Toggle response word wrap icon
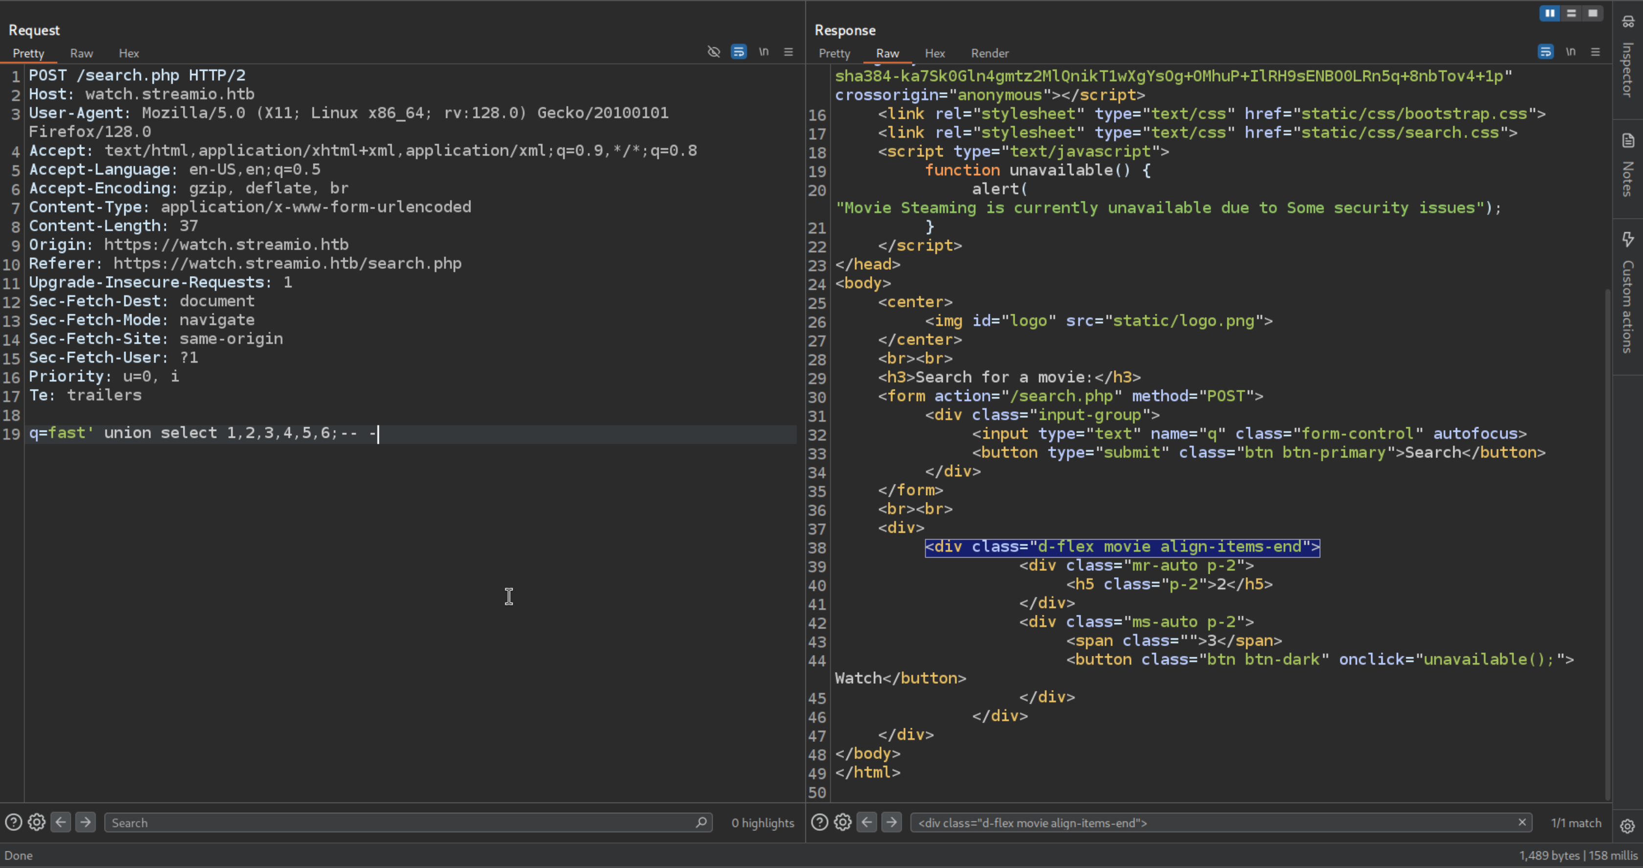Screen dimensions: 1643x868 pyautogui.click(x=1545, y=52)
